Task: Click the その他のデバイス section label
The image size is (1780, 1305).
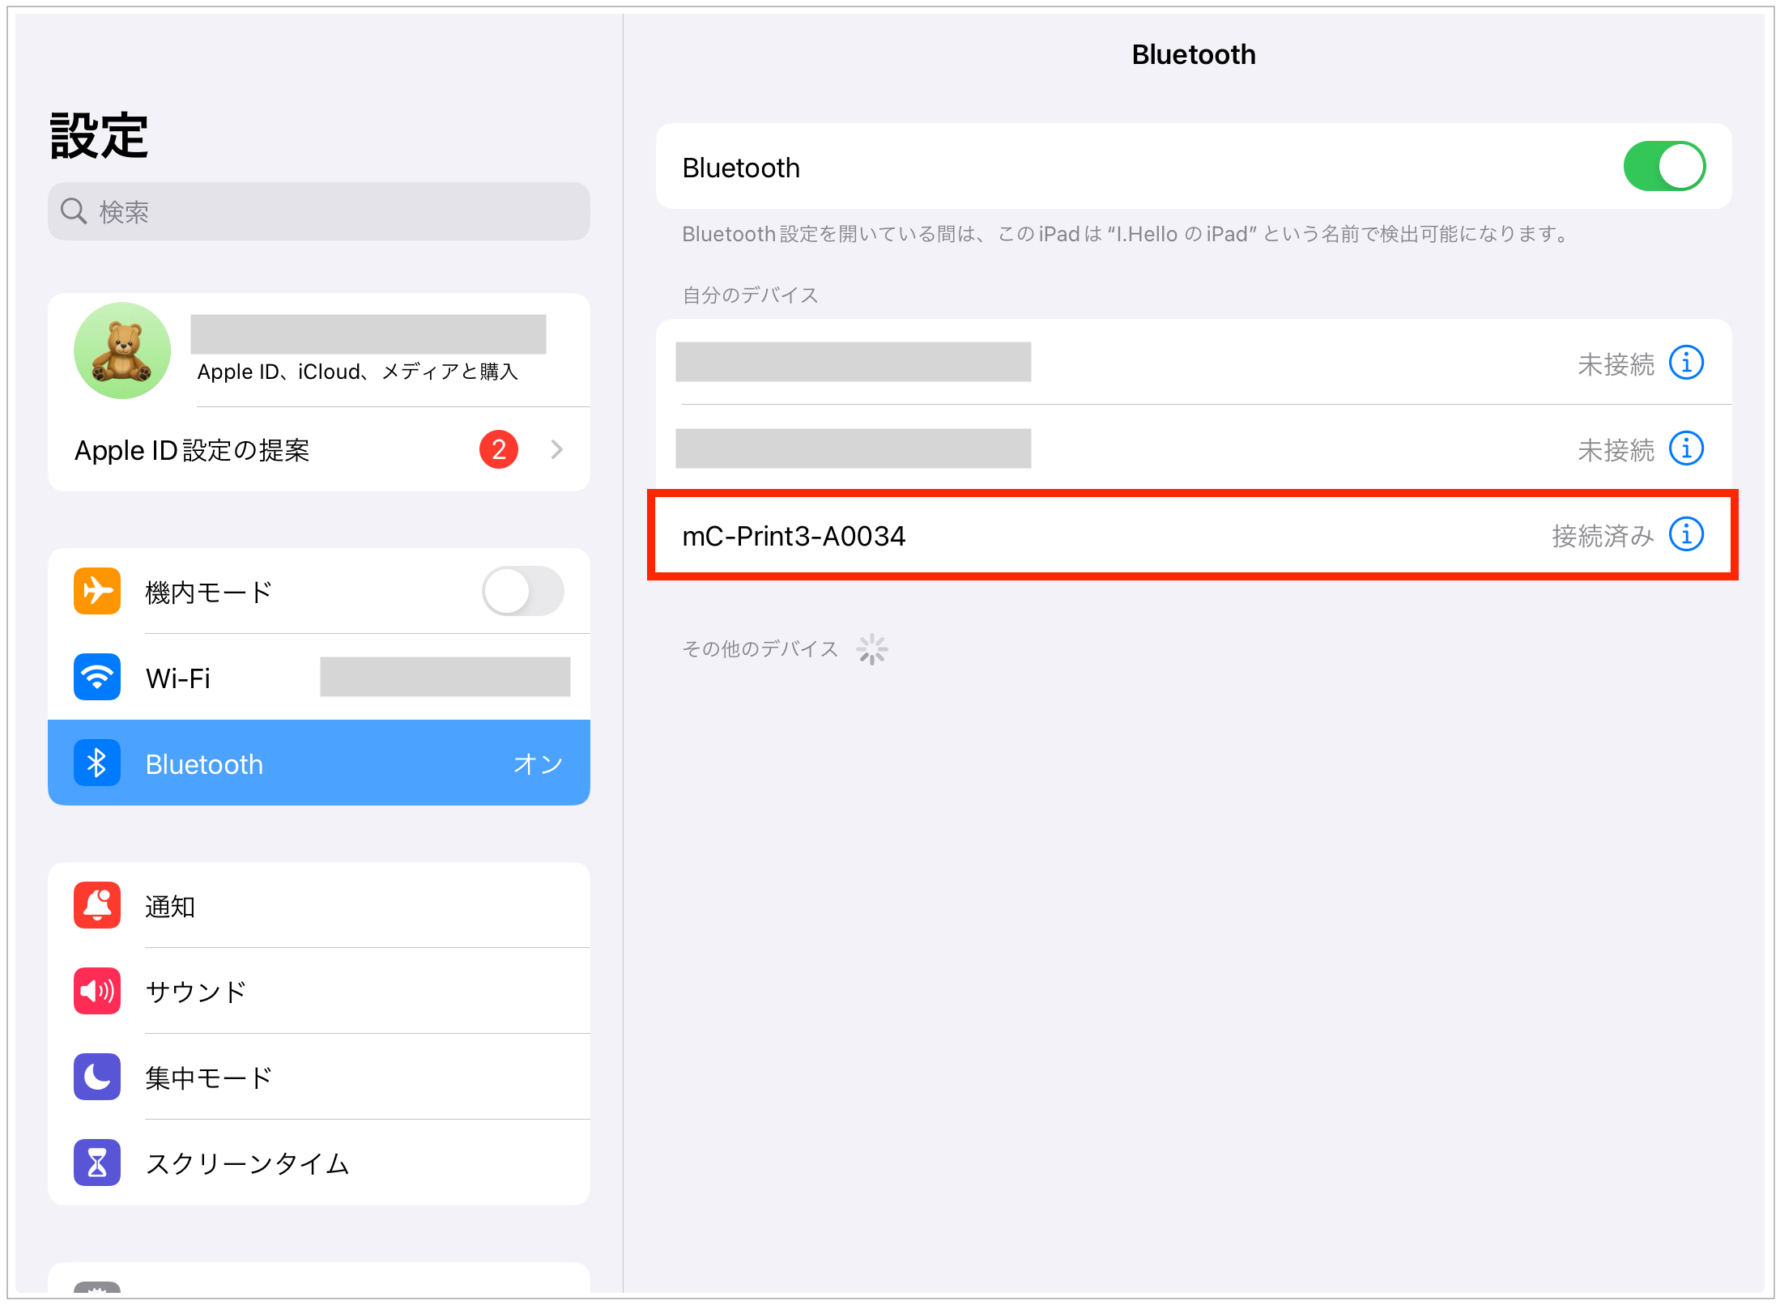Action: (x=760, y=649)
